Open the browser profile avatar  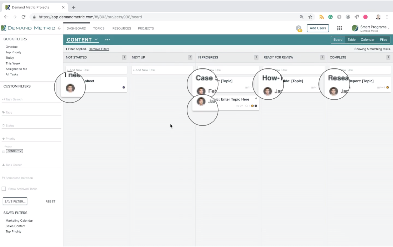378,17
